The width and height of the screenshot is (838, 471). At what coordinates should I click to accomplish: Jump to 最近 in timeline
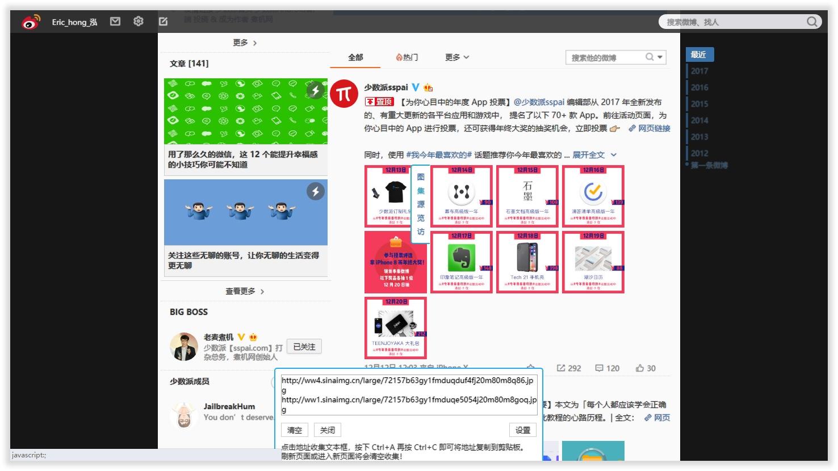[x=699, y=54]
